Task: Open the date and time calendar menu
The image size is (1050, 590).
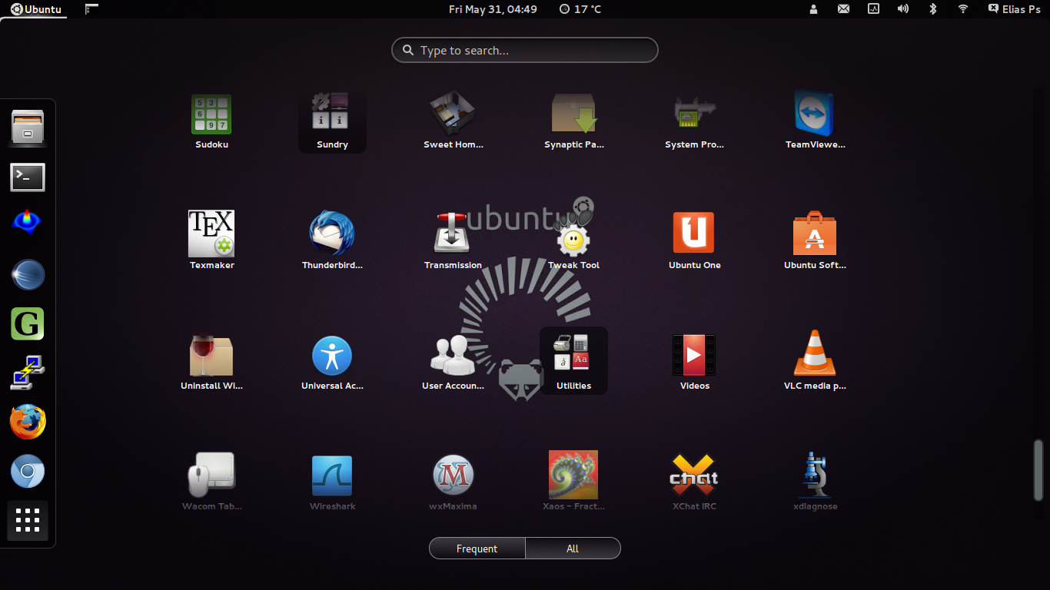Action: pyautogui.click(x=493, y=9)
